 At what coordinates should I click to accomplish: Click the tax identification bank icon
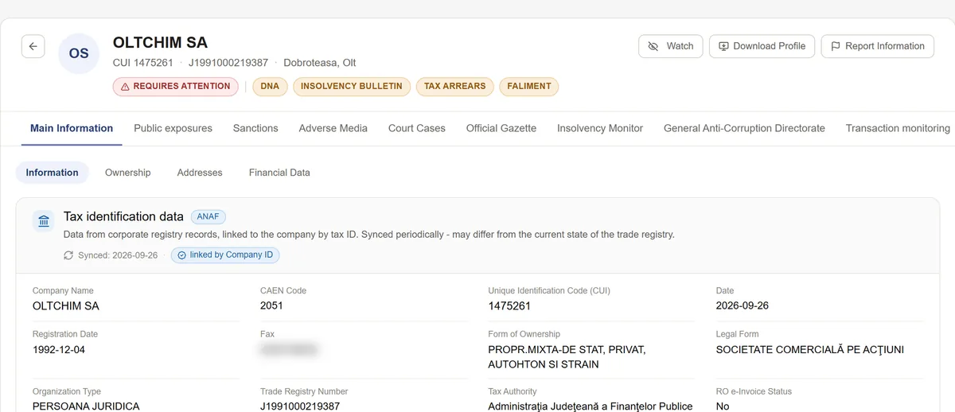[44, 221]
